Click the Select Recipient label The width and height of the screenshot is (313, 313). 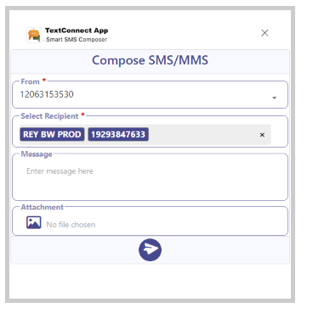pyautogui.click(x=49, y=116)
